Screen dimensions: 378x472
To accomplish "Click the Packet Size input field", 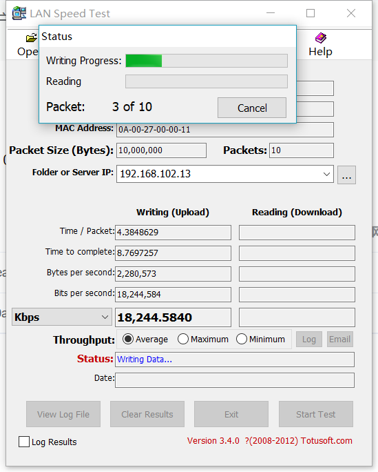I will click(162, 150).
